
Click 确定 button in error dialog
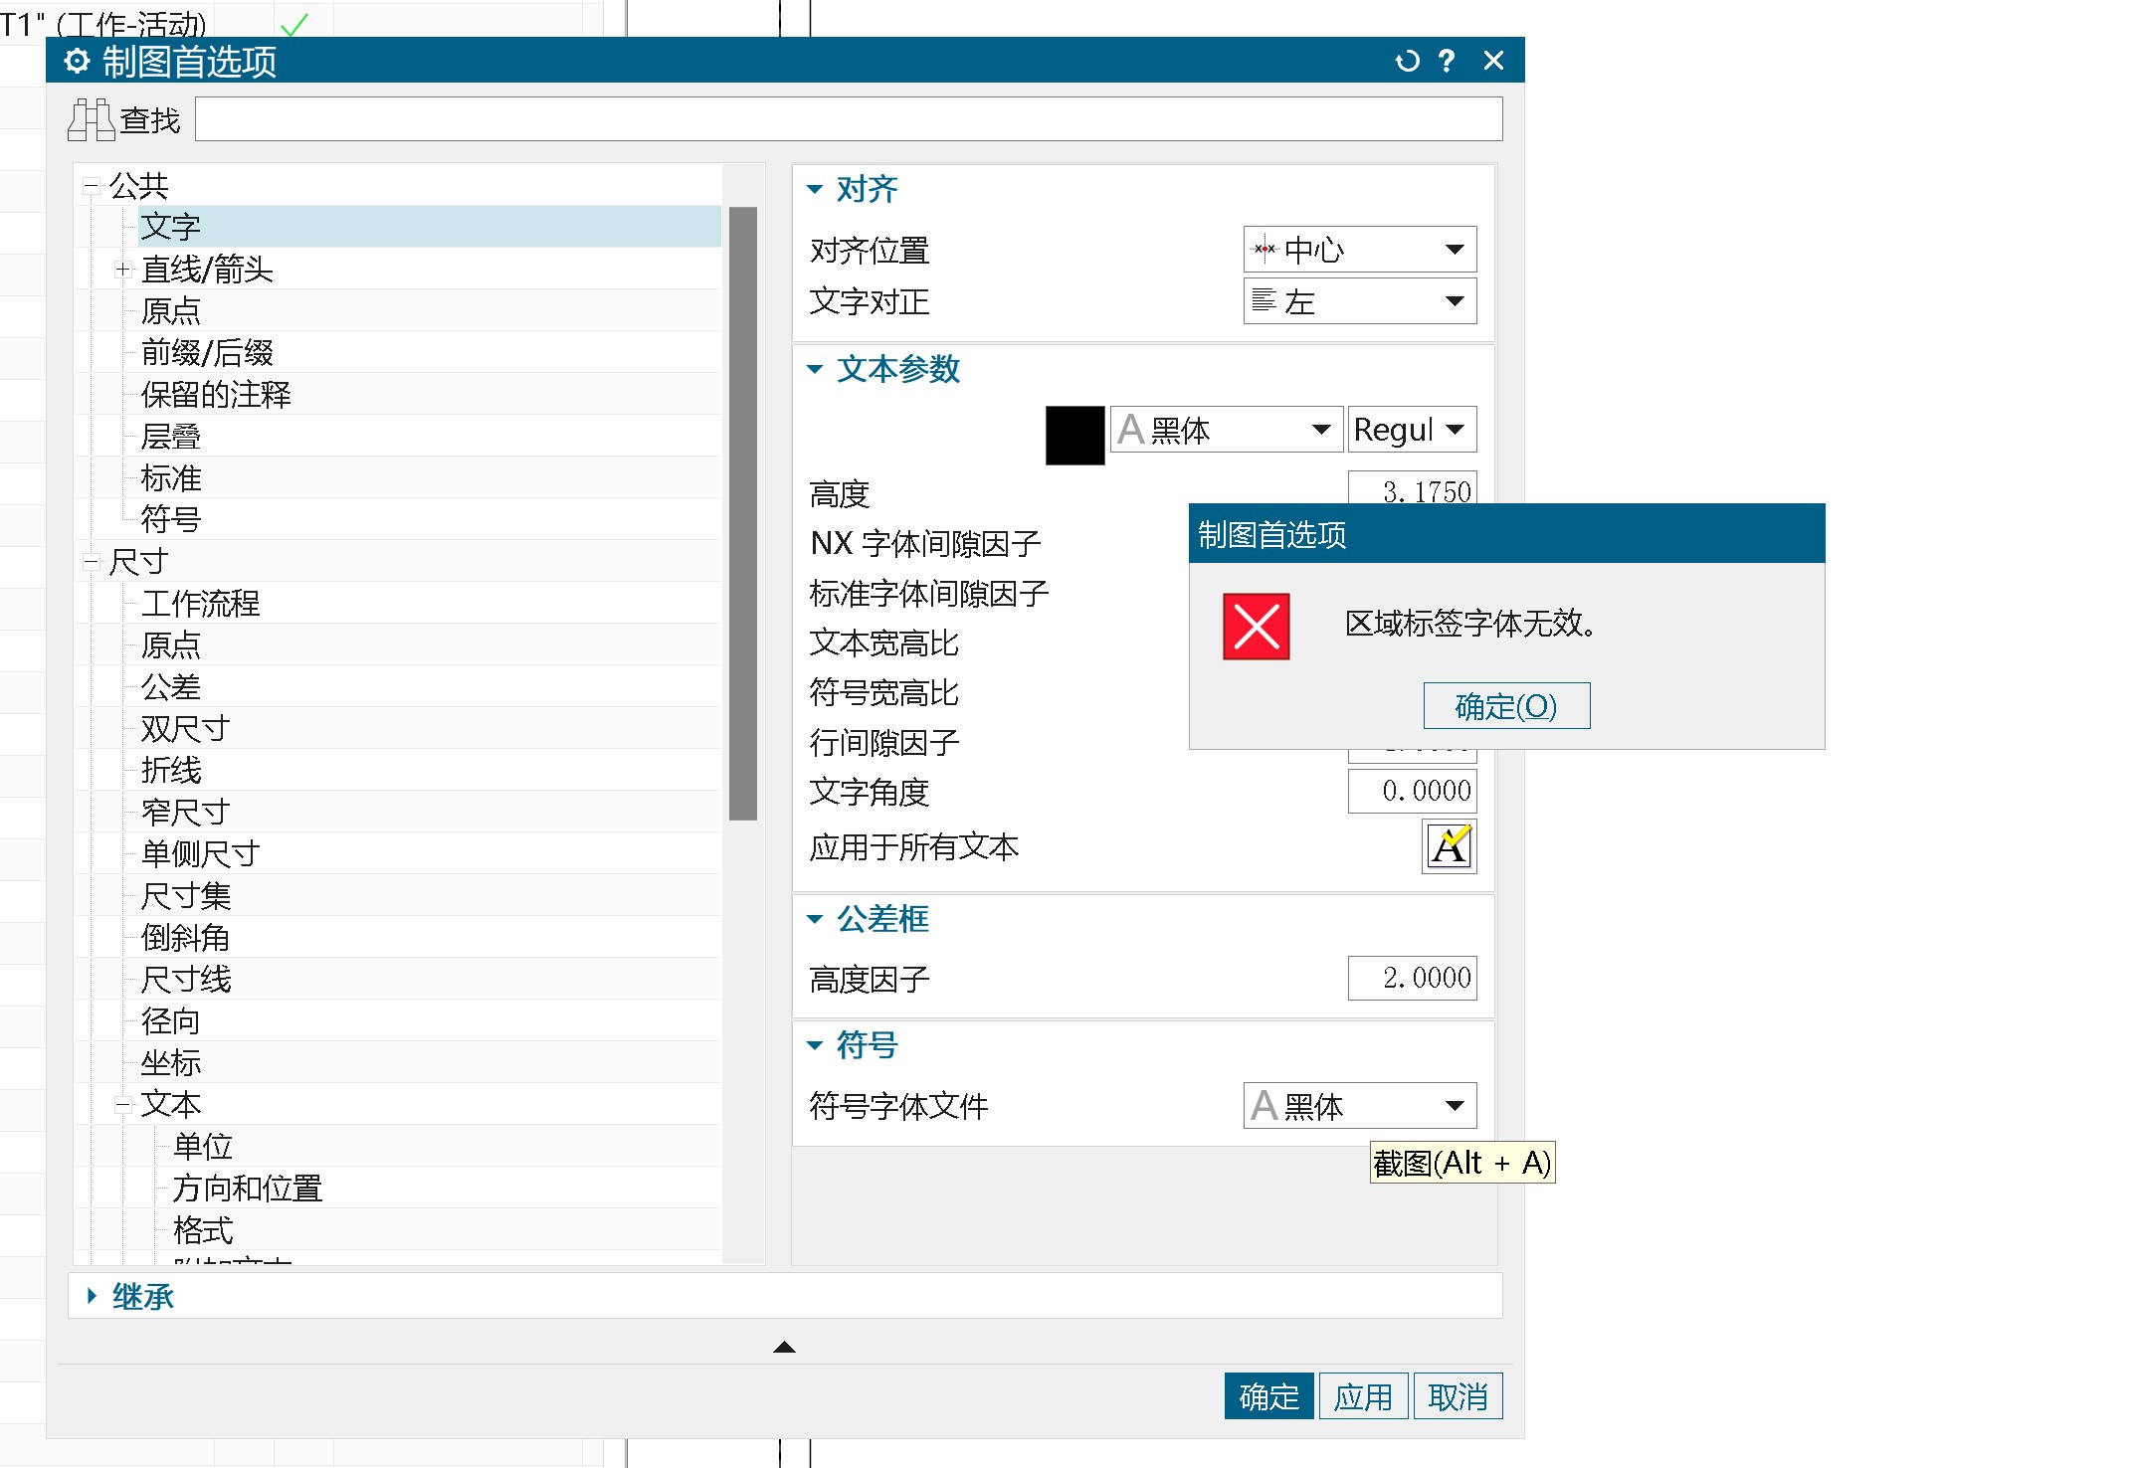[x=1501, y=705]
